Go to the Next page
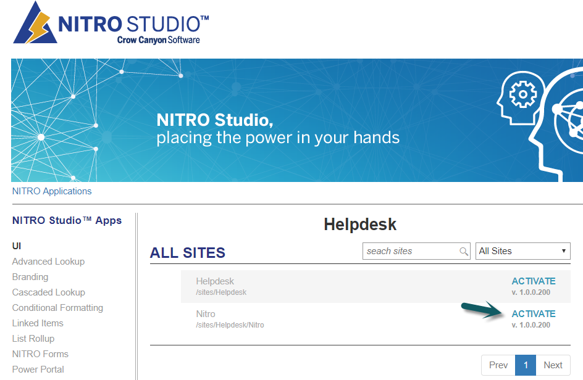Viewport: 583px width, 380px height. tap(553, 365)
